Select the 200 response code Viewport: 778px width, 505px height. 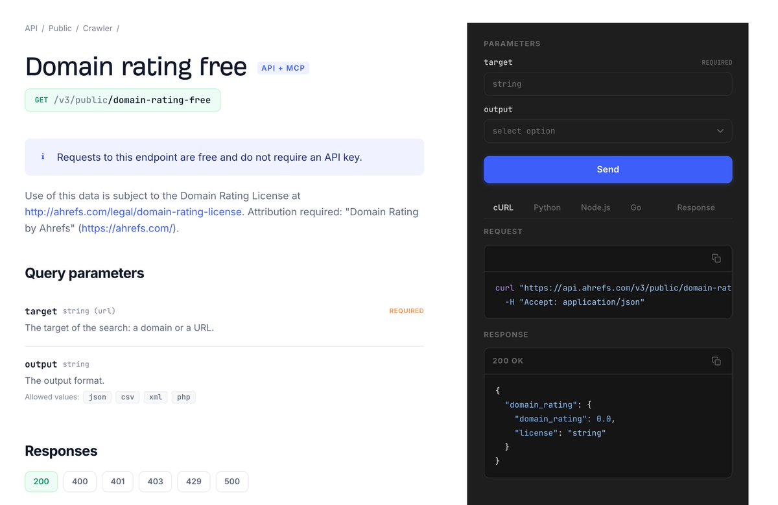coord(41,482)
